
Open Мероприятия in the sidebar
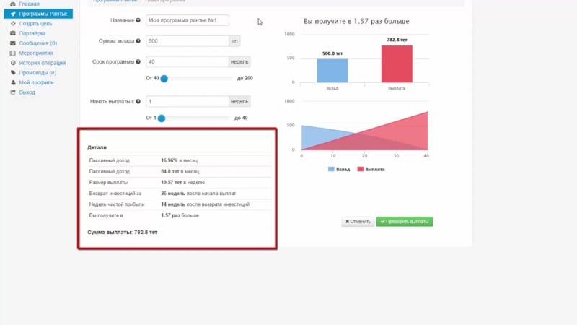coord(37,53)
